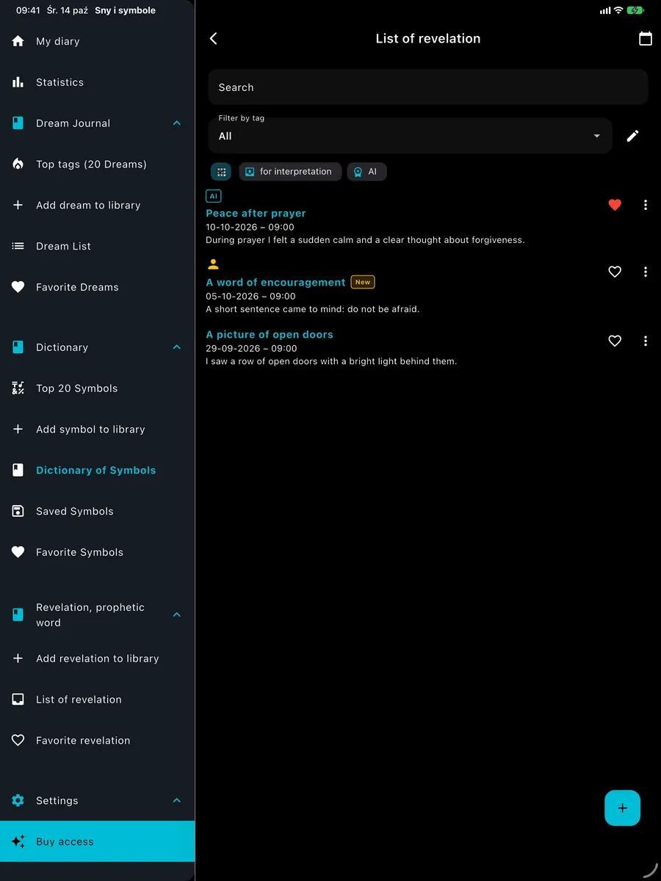The image size is (661, 881).
Task: Toggle the for interpretation tag chip
Action: click(290, 172)
